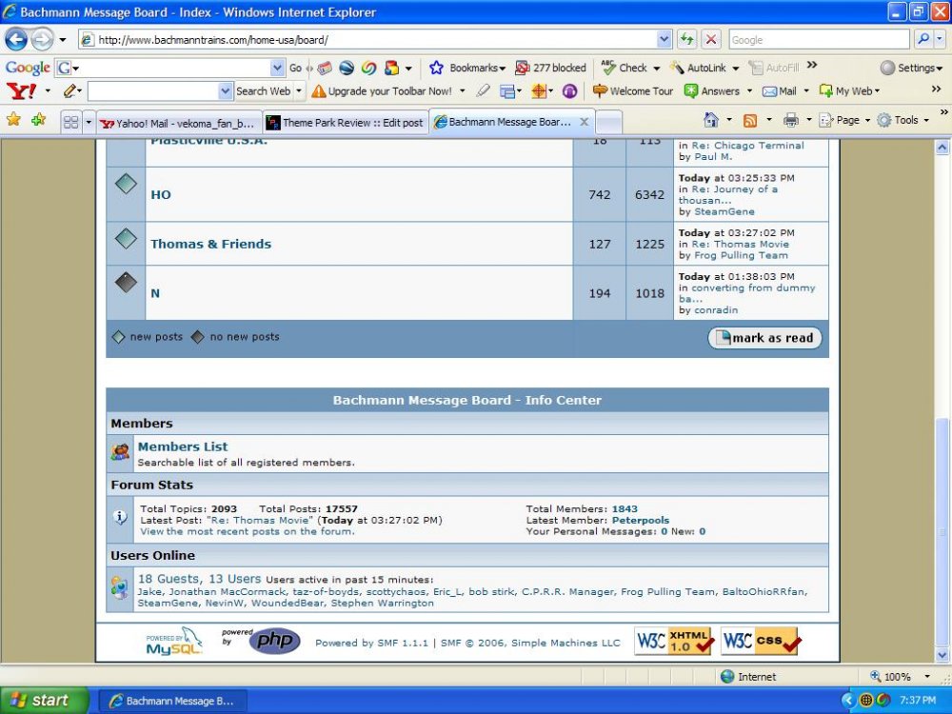Click the Favorites Center star icon
952x714 pixels.
coord(13,121)
